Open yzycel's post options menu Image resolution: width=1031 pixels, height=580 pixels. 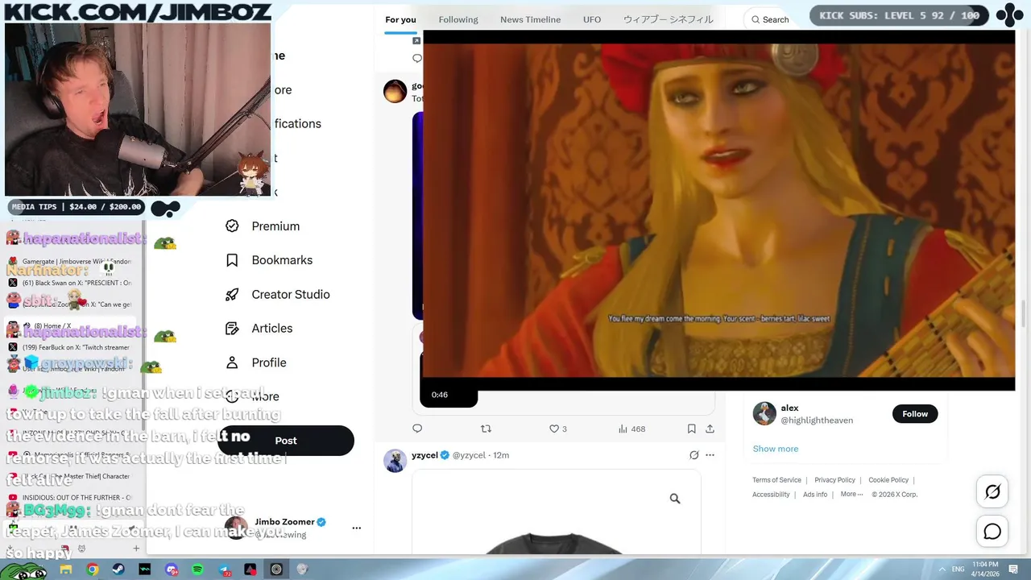[x=710, y=455]
